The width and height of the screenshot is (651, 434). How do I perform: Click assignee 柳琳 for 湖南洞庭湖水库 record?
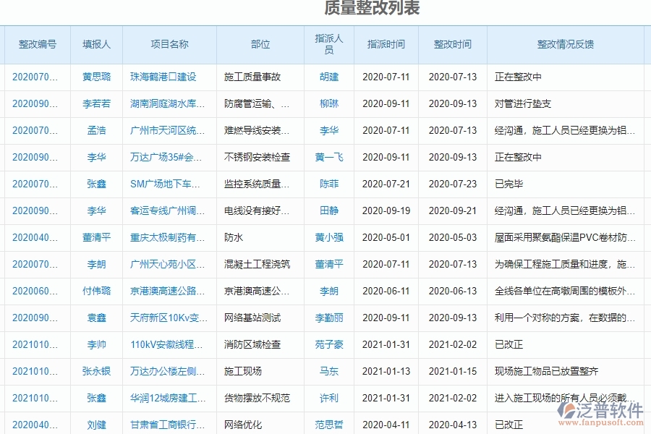pos(328,103)
